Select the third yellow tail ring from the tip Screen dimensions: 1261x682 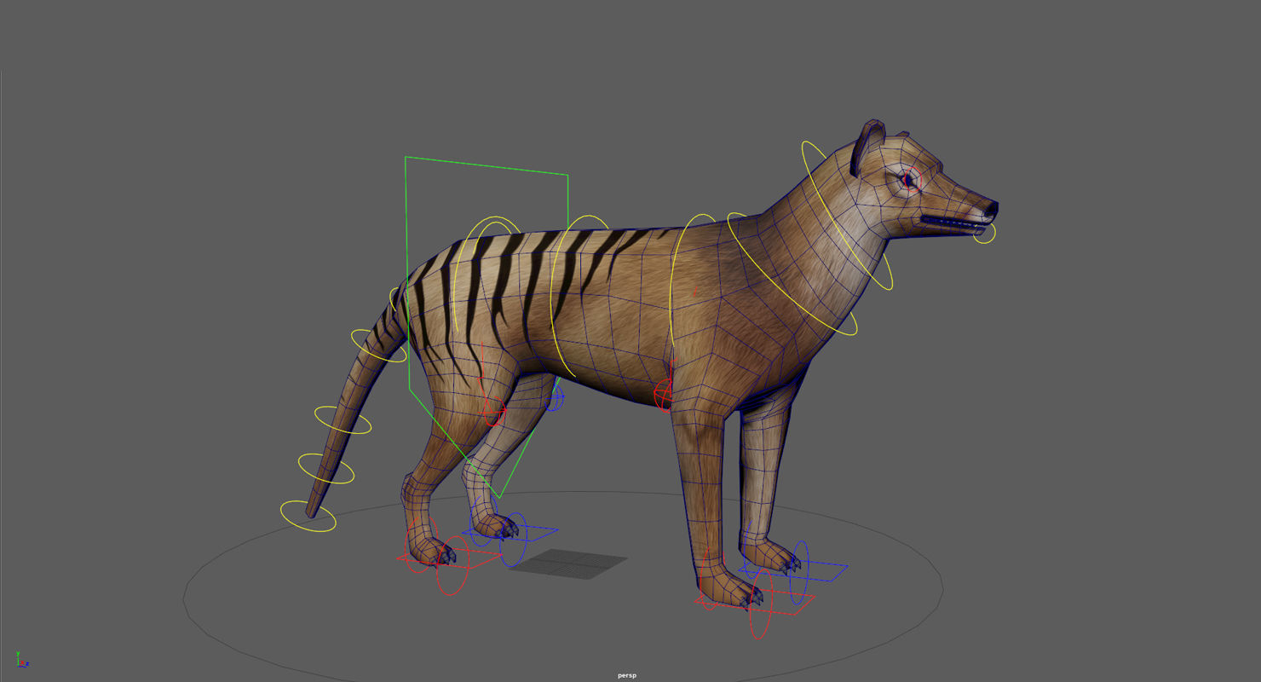click(343, 420)
